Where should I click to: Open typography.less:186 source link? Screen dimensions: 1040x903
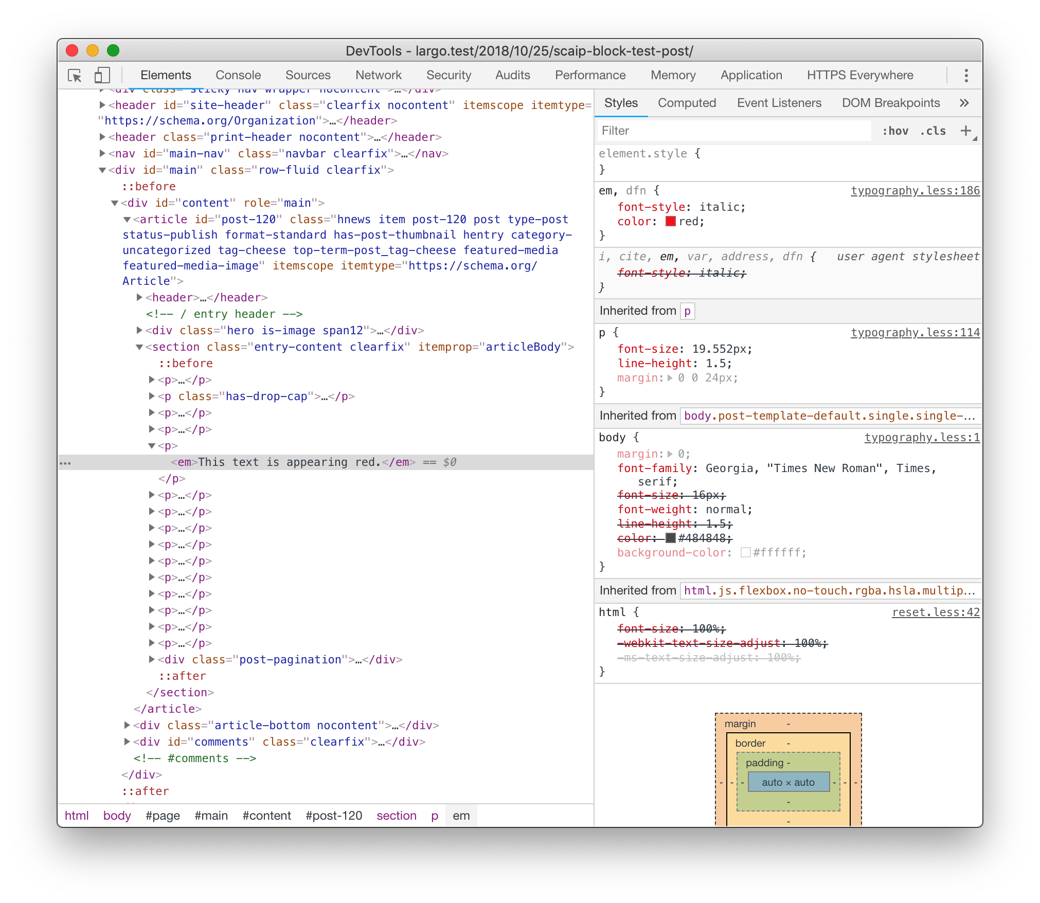(x=915, y=191)
